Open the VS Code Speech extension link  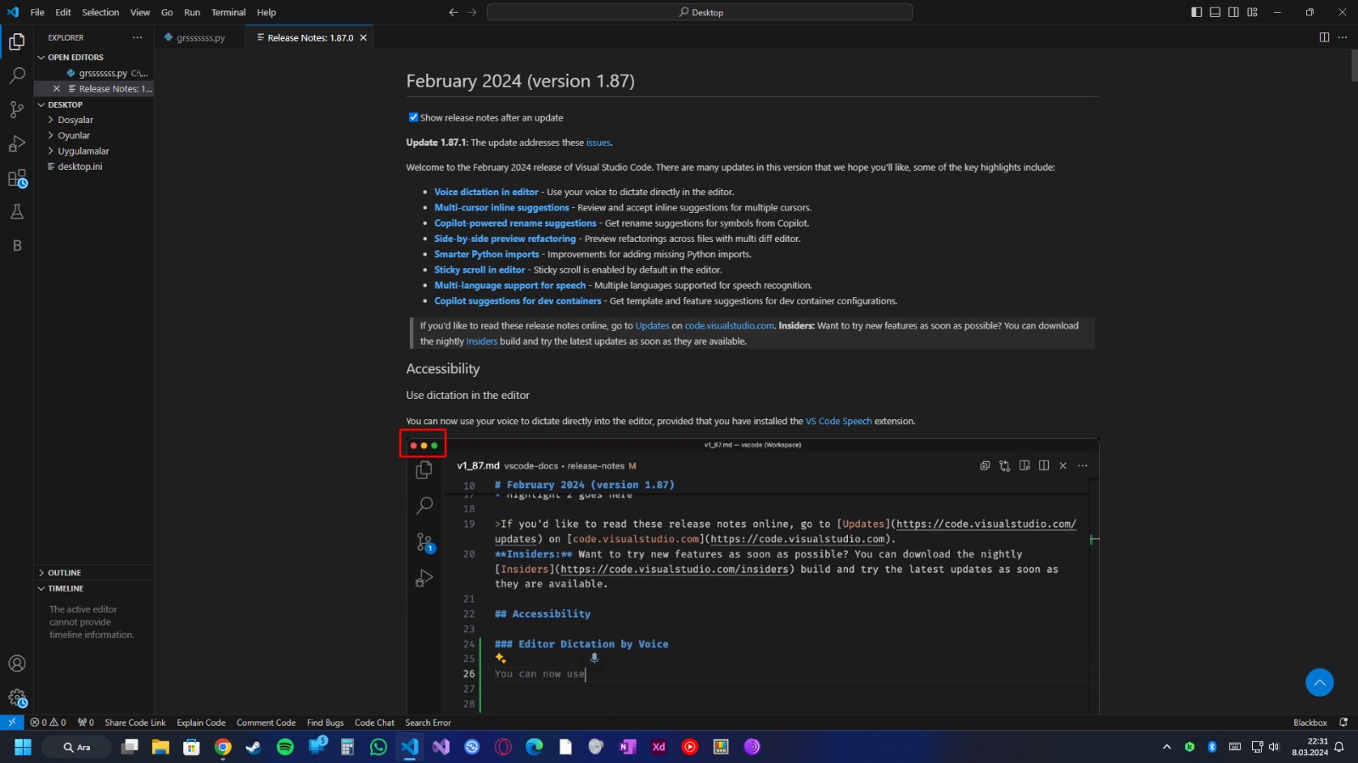point(839,421)
